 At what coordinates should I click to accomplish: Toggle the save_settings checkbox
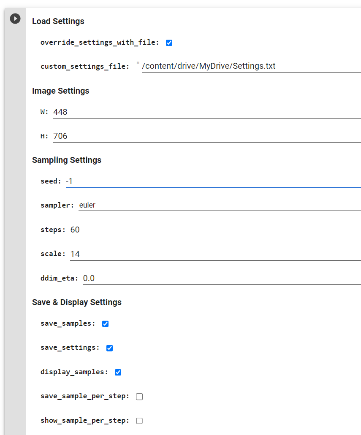[x=110, y=348]
